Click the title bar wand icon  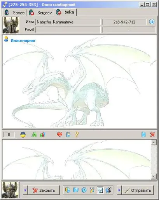click(x=5, y=5)
